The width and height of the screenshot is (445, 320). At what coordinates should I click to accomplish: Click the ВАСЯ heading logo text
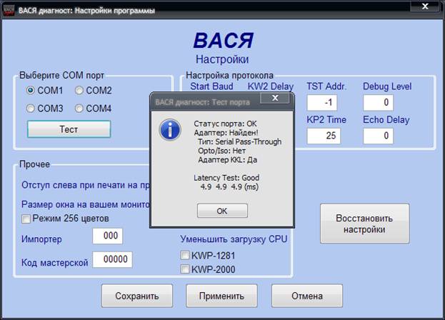[223, 40]
